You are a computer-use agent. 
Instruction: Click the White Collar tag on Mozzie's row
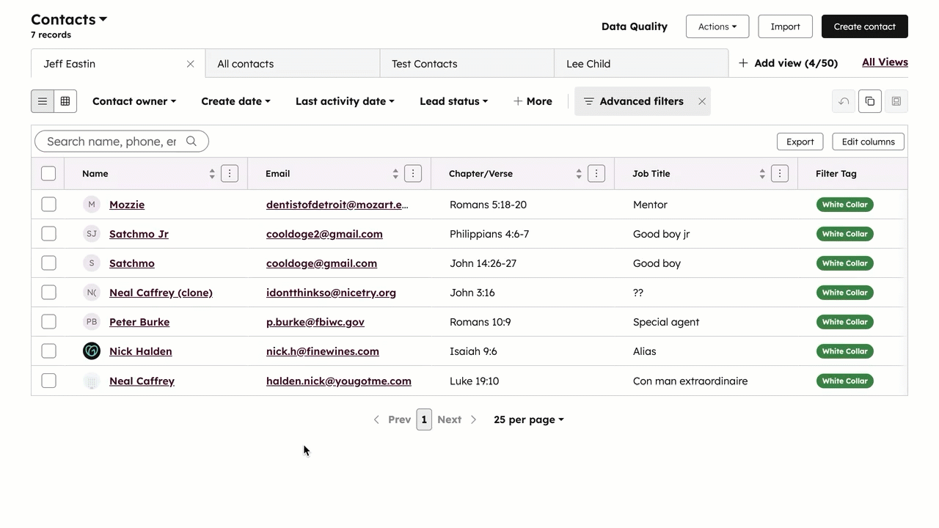844,205
